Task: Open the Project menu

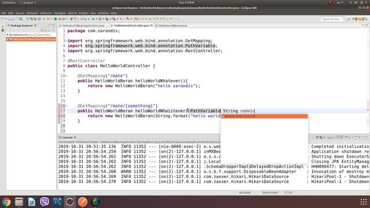Action: coord(83,13)
